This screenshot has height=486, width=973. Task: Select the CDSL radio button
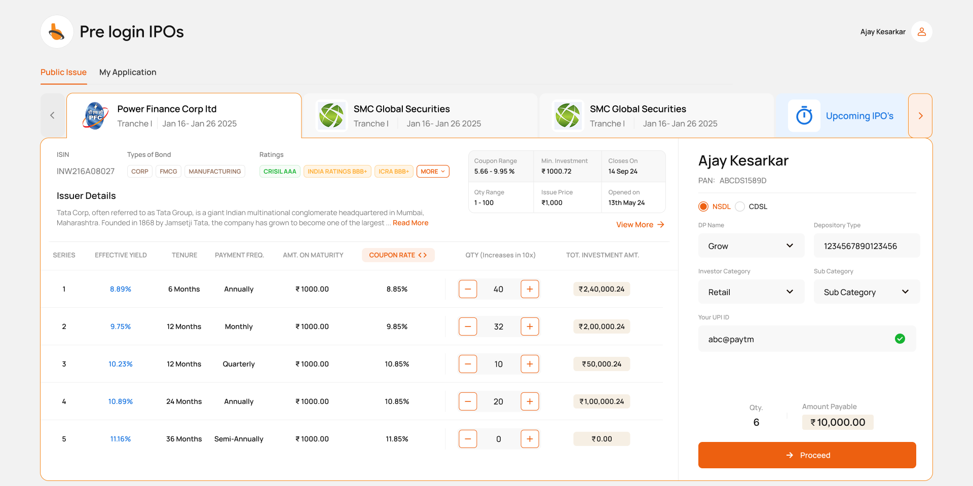740,207
